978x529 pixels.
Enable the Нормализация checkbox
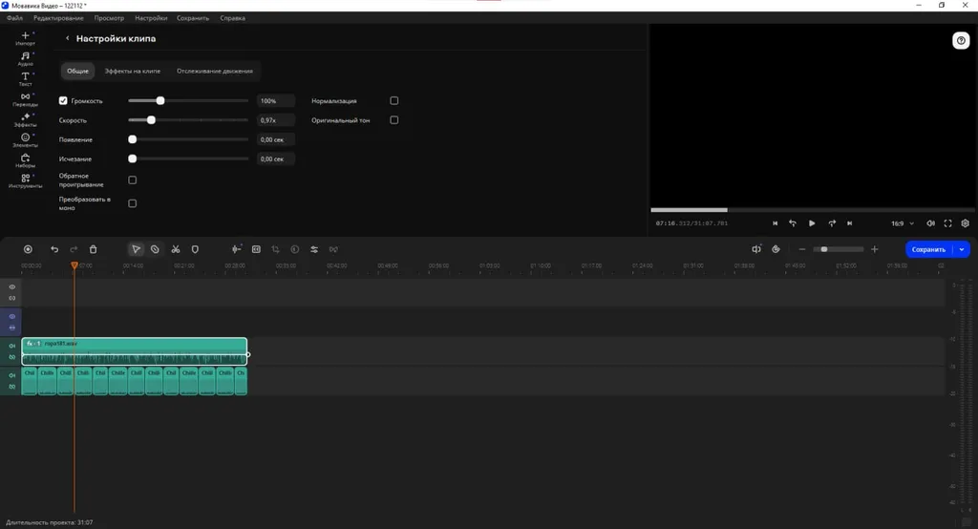tap(394, 100)
